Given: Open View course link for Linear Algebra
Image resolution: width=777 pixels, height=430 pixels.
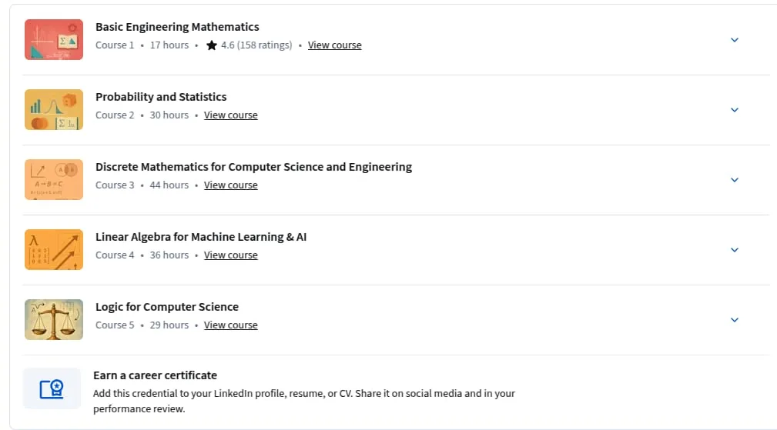Looking at the screenshot, I should point(231,255).
